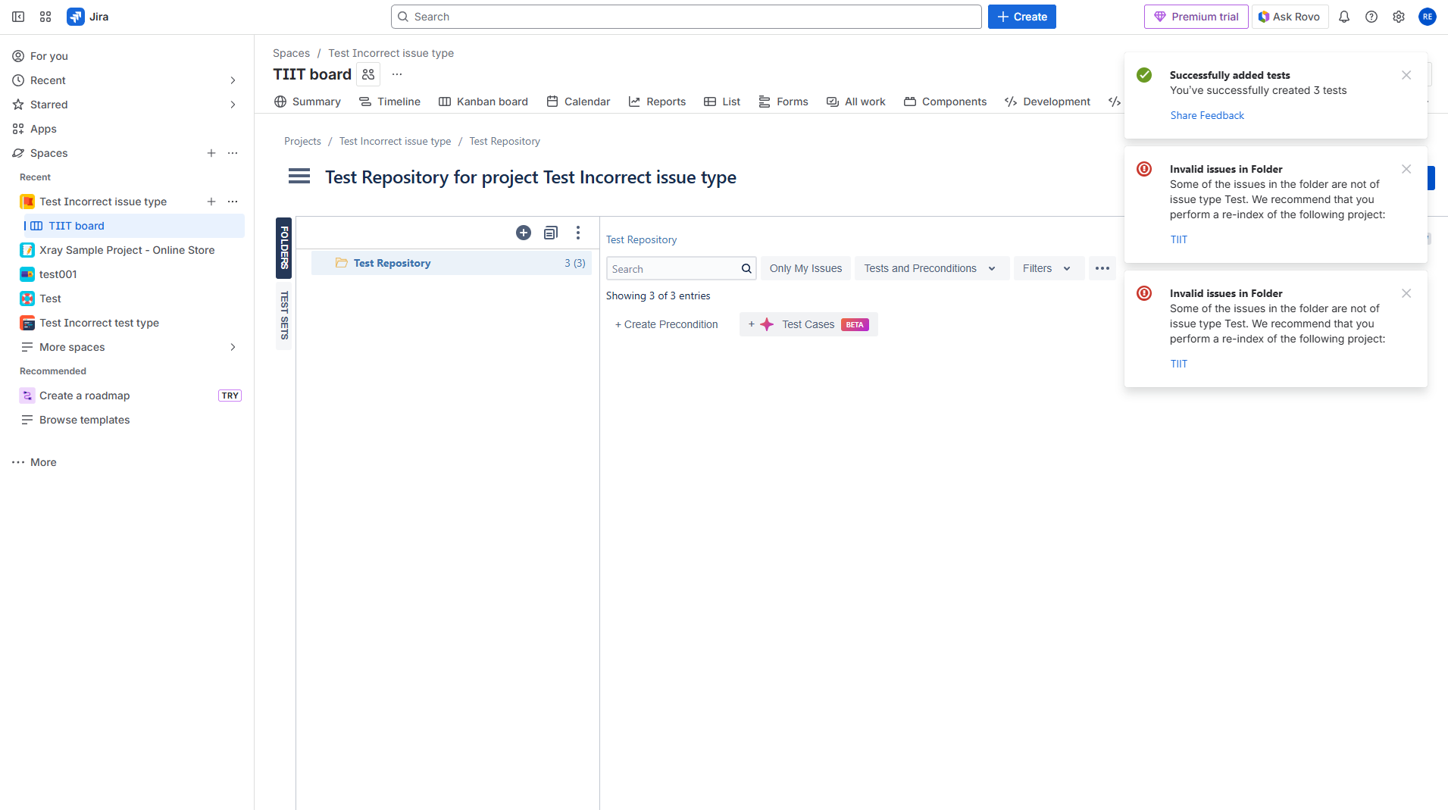Click the Create button
The image size is (1448, 810).
(1021, 17)
